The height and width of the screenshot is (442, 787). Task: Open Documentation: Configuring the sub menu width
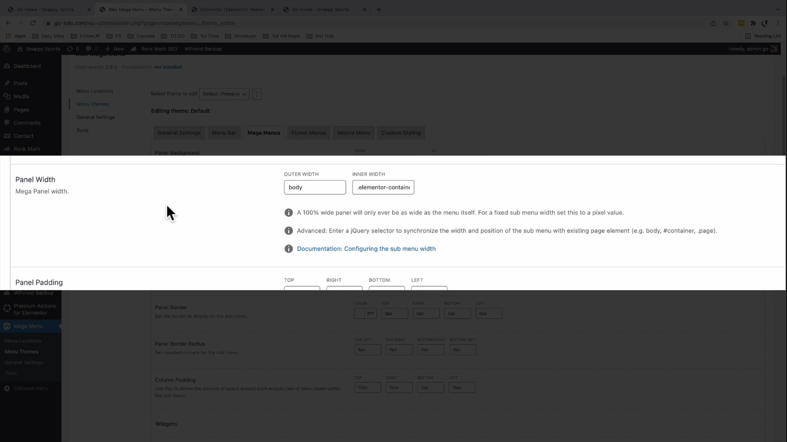pyautogui.click(x=366, y=249)
